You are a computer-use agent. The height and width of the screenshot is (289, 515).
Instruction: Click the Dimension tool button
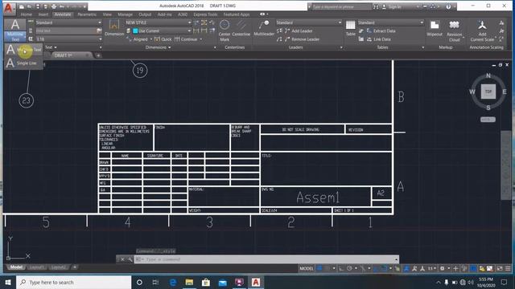(x=114, y=27)
